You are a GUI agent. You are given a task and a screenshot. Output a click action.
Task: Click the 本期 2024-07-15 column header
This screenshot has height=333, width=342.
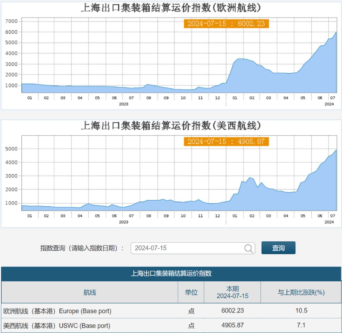coord(232,292)
